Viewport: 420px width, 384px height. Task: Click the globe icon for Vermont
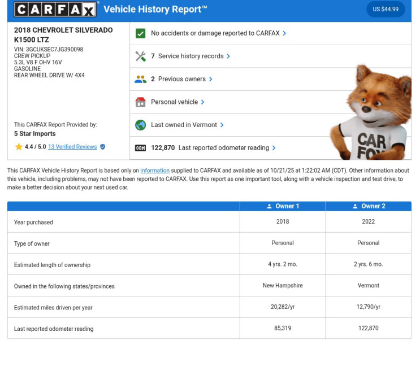[141, 125]
